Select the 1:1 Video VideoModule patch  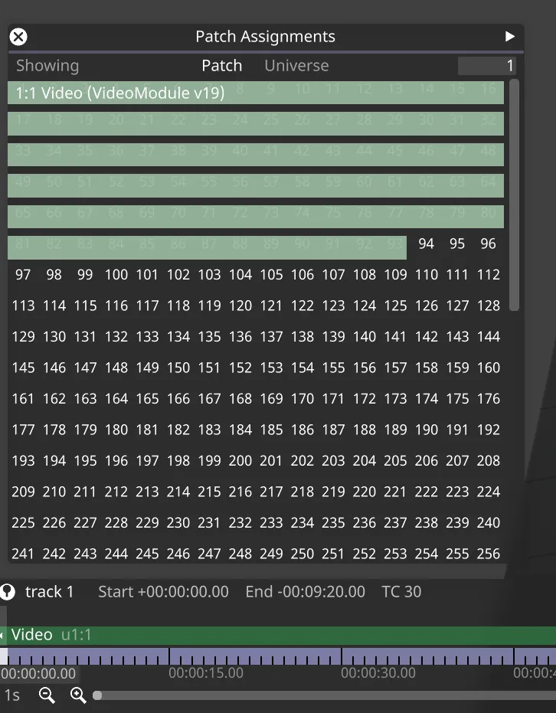[120, 93]
